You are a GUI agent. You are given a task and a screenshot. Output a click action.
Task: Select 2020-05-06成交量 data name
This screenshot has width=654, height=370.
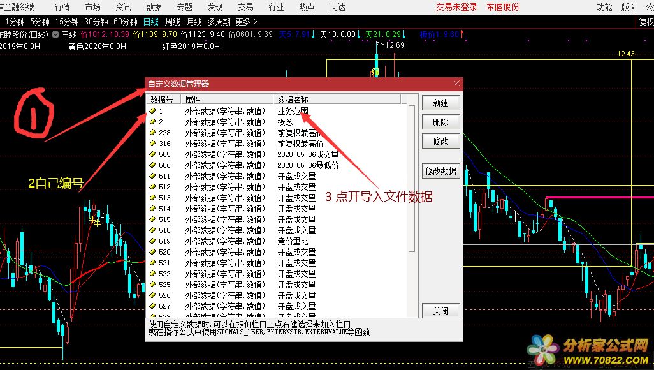309,154
